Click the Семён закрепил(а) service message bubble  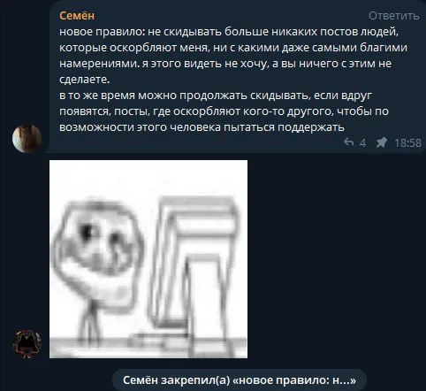(x=240, y=380)
